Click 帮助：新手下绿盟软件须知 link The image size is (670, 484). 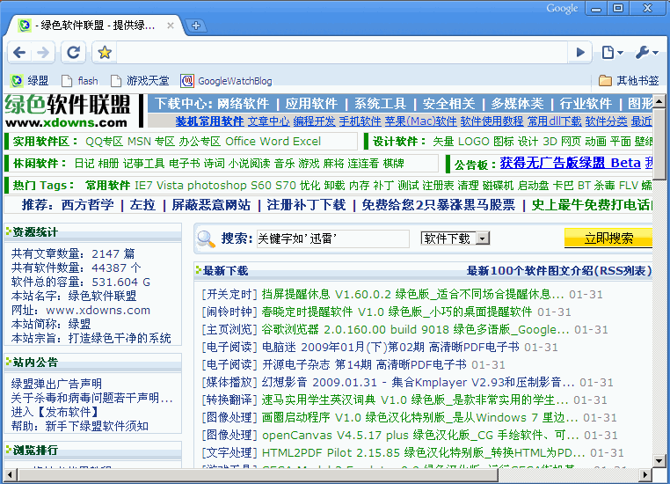[80, 426]
